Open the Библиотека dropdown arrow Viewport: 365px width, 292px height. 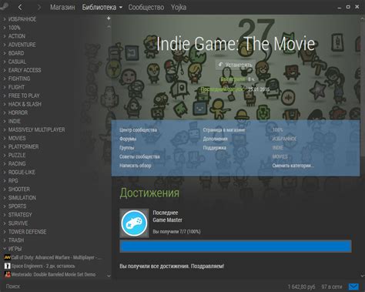click(x=120, y=8)
